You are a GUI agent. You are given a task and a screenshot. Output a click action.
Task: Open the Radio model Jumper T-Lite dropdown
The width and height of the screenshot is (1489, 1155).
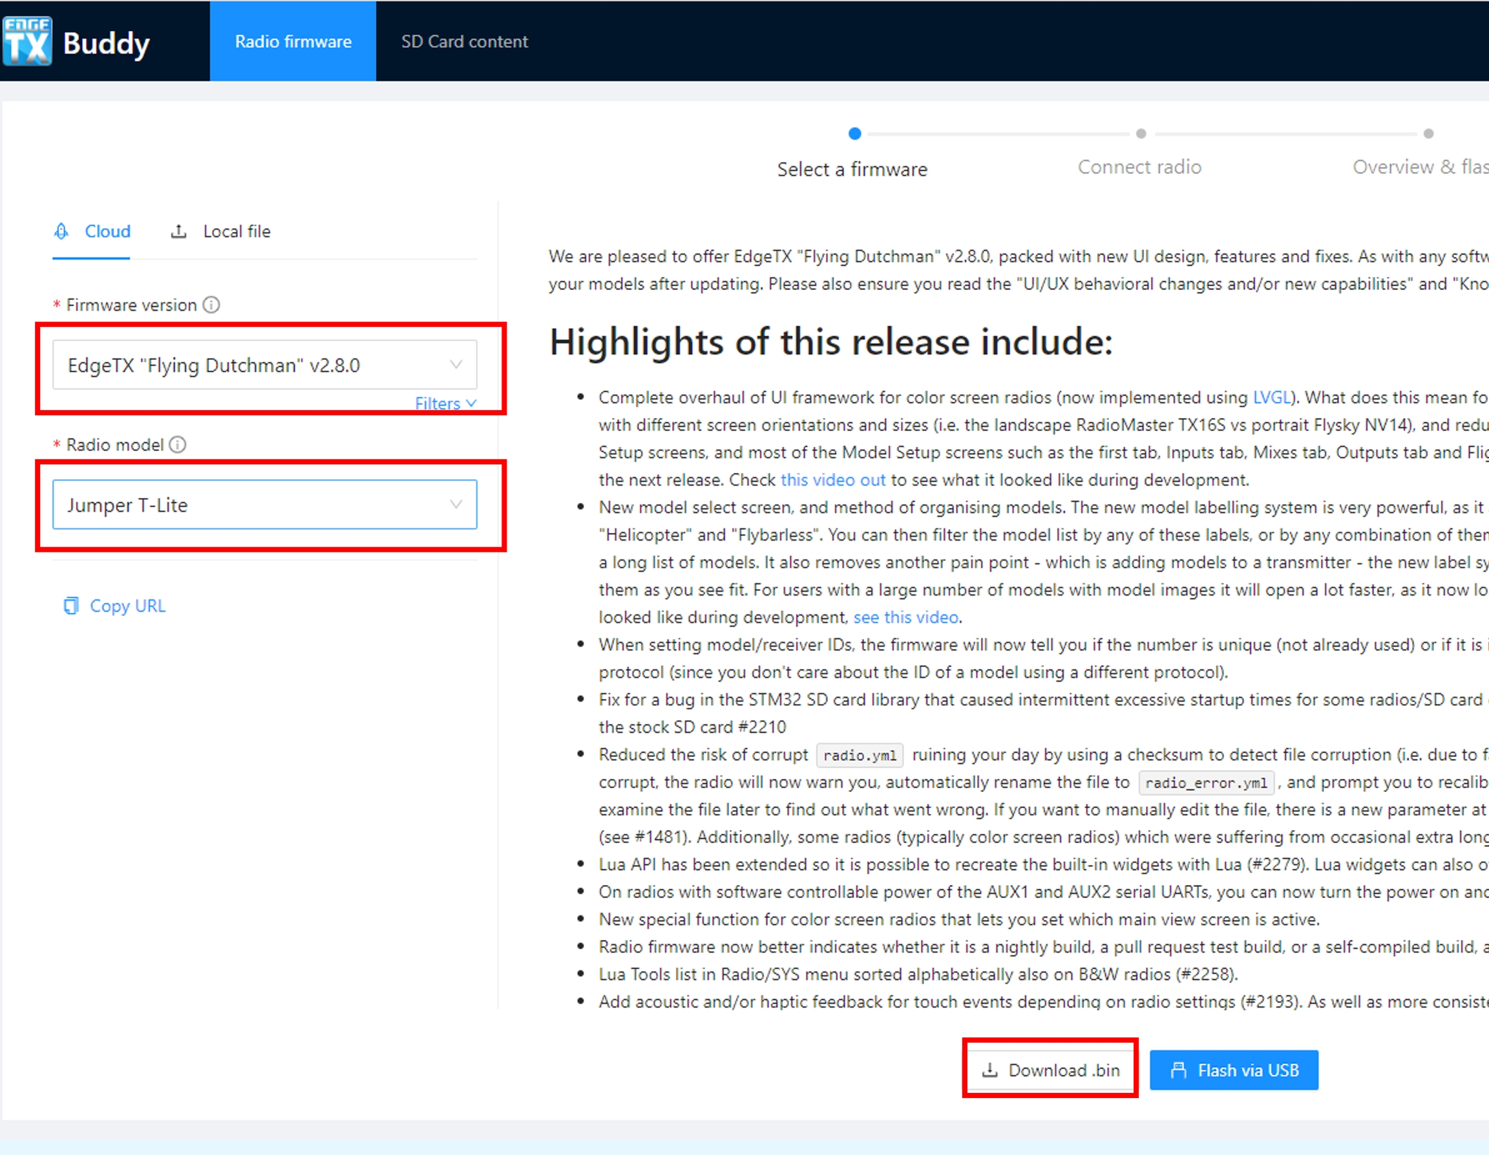[264, 505]
